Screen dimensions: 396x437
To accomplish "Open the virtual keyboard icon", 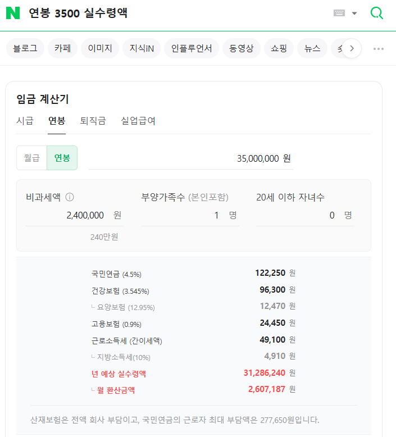I will click(x=339, y=13).
